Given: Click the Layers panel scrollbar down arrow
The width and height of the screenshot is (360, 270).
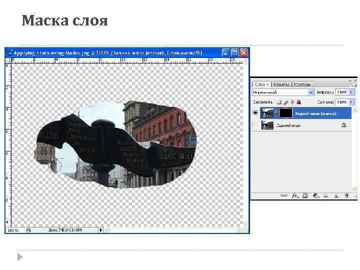Looking at the screenshot, I should pos(354,189).
